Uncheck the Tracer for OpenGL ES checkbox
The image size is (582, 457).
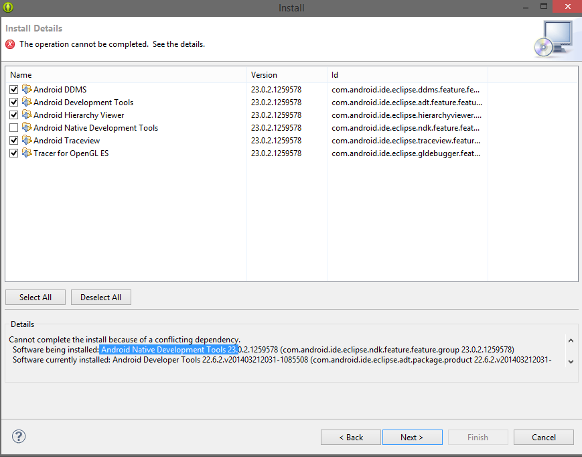tap(14, 153)
